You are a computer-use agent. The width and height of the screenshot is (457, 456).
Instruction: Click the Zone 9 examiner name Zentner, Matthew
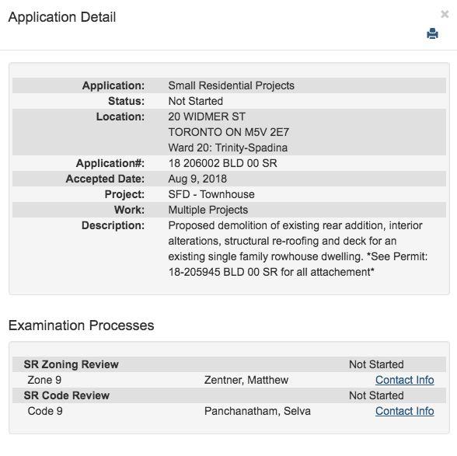coord(246,380)
